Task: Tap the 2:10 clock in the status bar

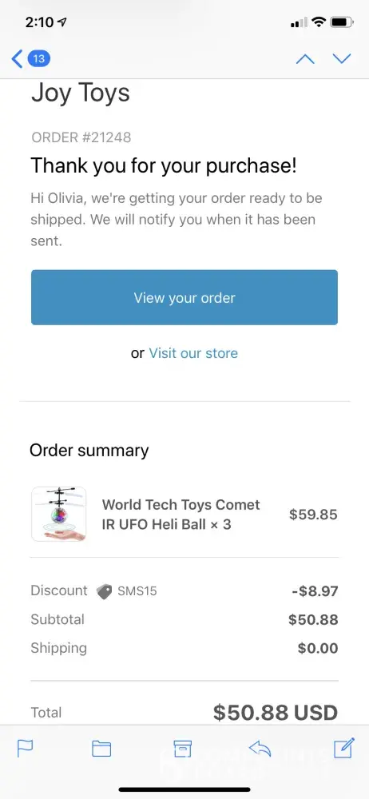Action: click(x=39, y=22)
